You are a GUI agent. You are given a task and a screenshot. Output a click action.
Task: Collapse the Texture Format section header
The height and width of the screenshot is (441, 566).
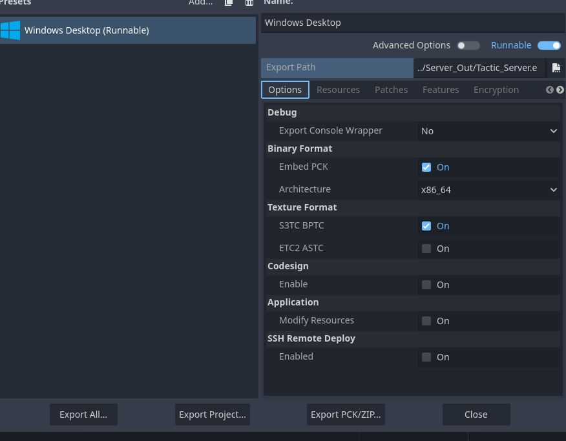(x=413, y=207)
